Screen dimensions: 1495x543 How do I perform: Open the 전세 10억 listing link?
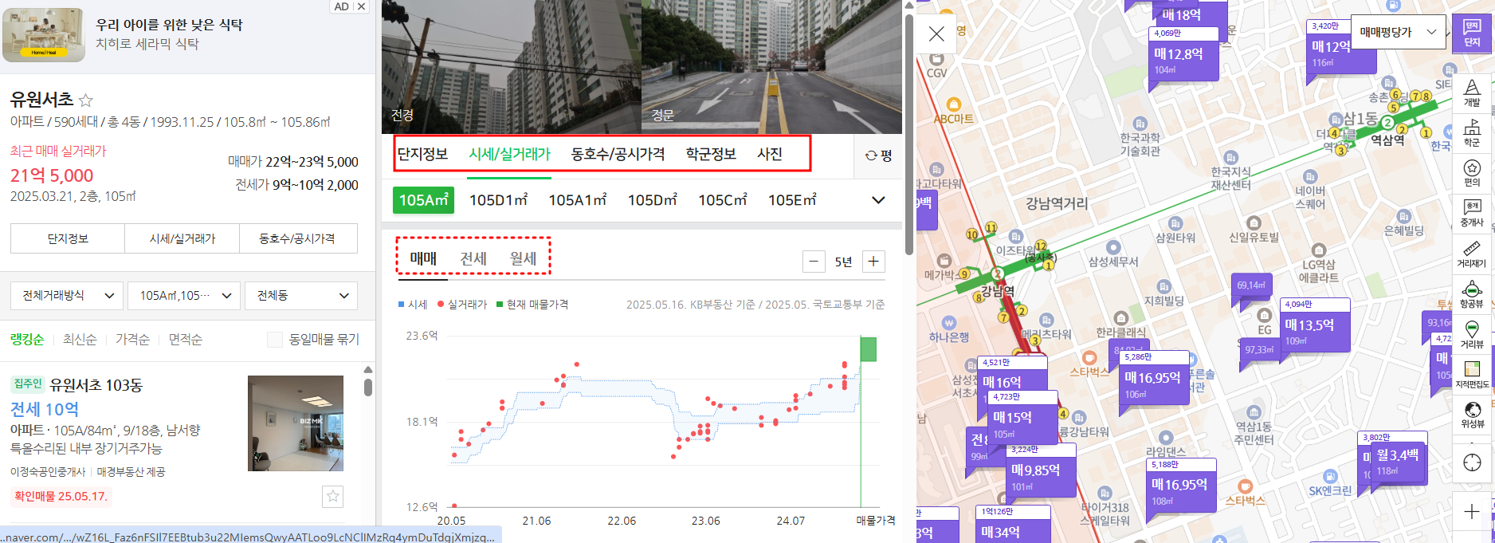tap(45, 410)
